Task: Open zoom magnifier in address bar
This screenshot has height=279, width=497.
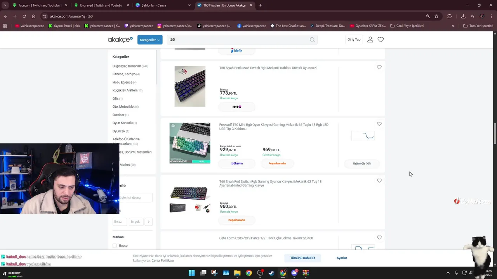Action: (428, 16)
